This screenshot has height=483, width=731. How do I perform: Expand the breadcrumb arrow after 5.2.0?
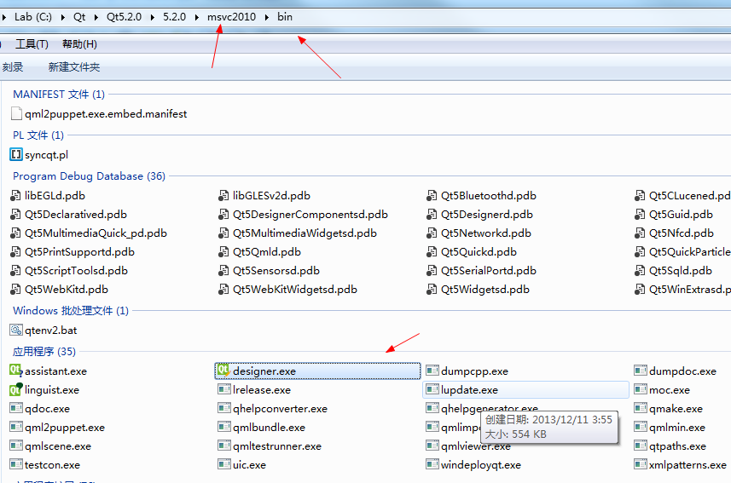[197, 17]
